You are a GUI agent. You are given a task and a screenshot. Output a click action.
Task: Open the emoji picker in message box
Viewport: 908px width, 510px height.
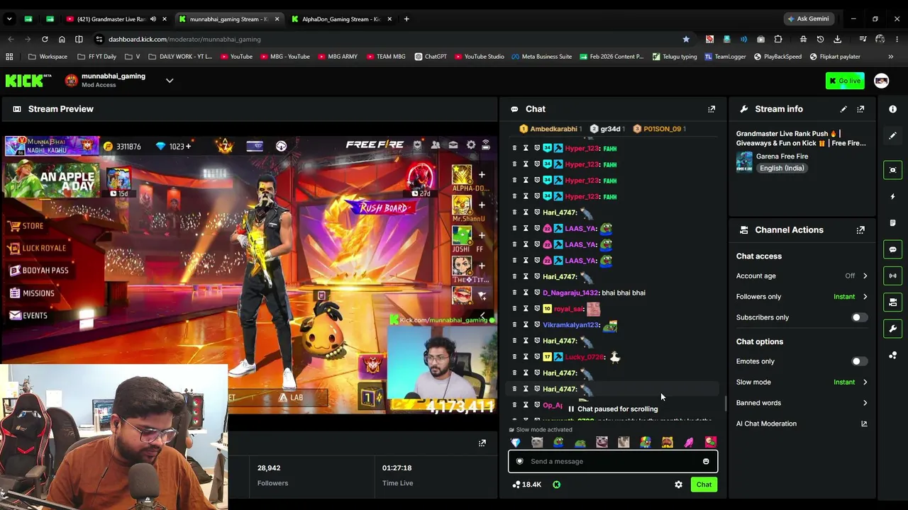[706, 462]
